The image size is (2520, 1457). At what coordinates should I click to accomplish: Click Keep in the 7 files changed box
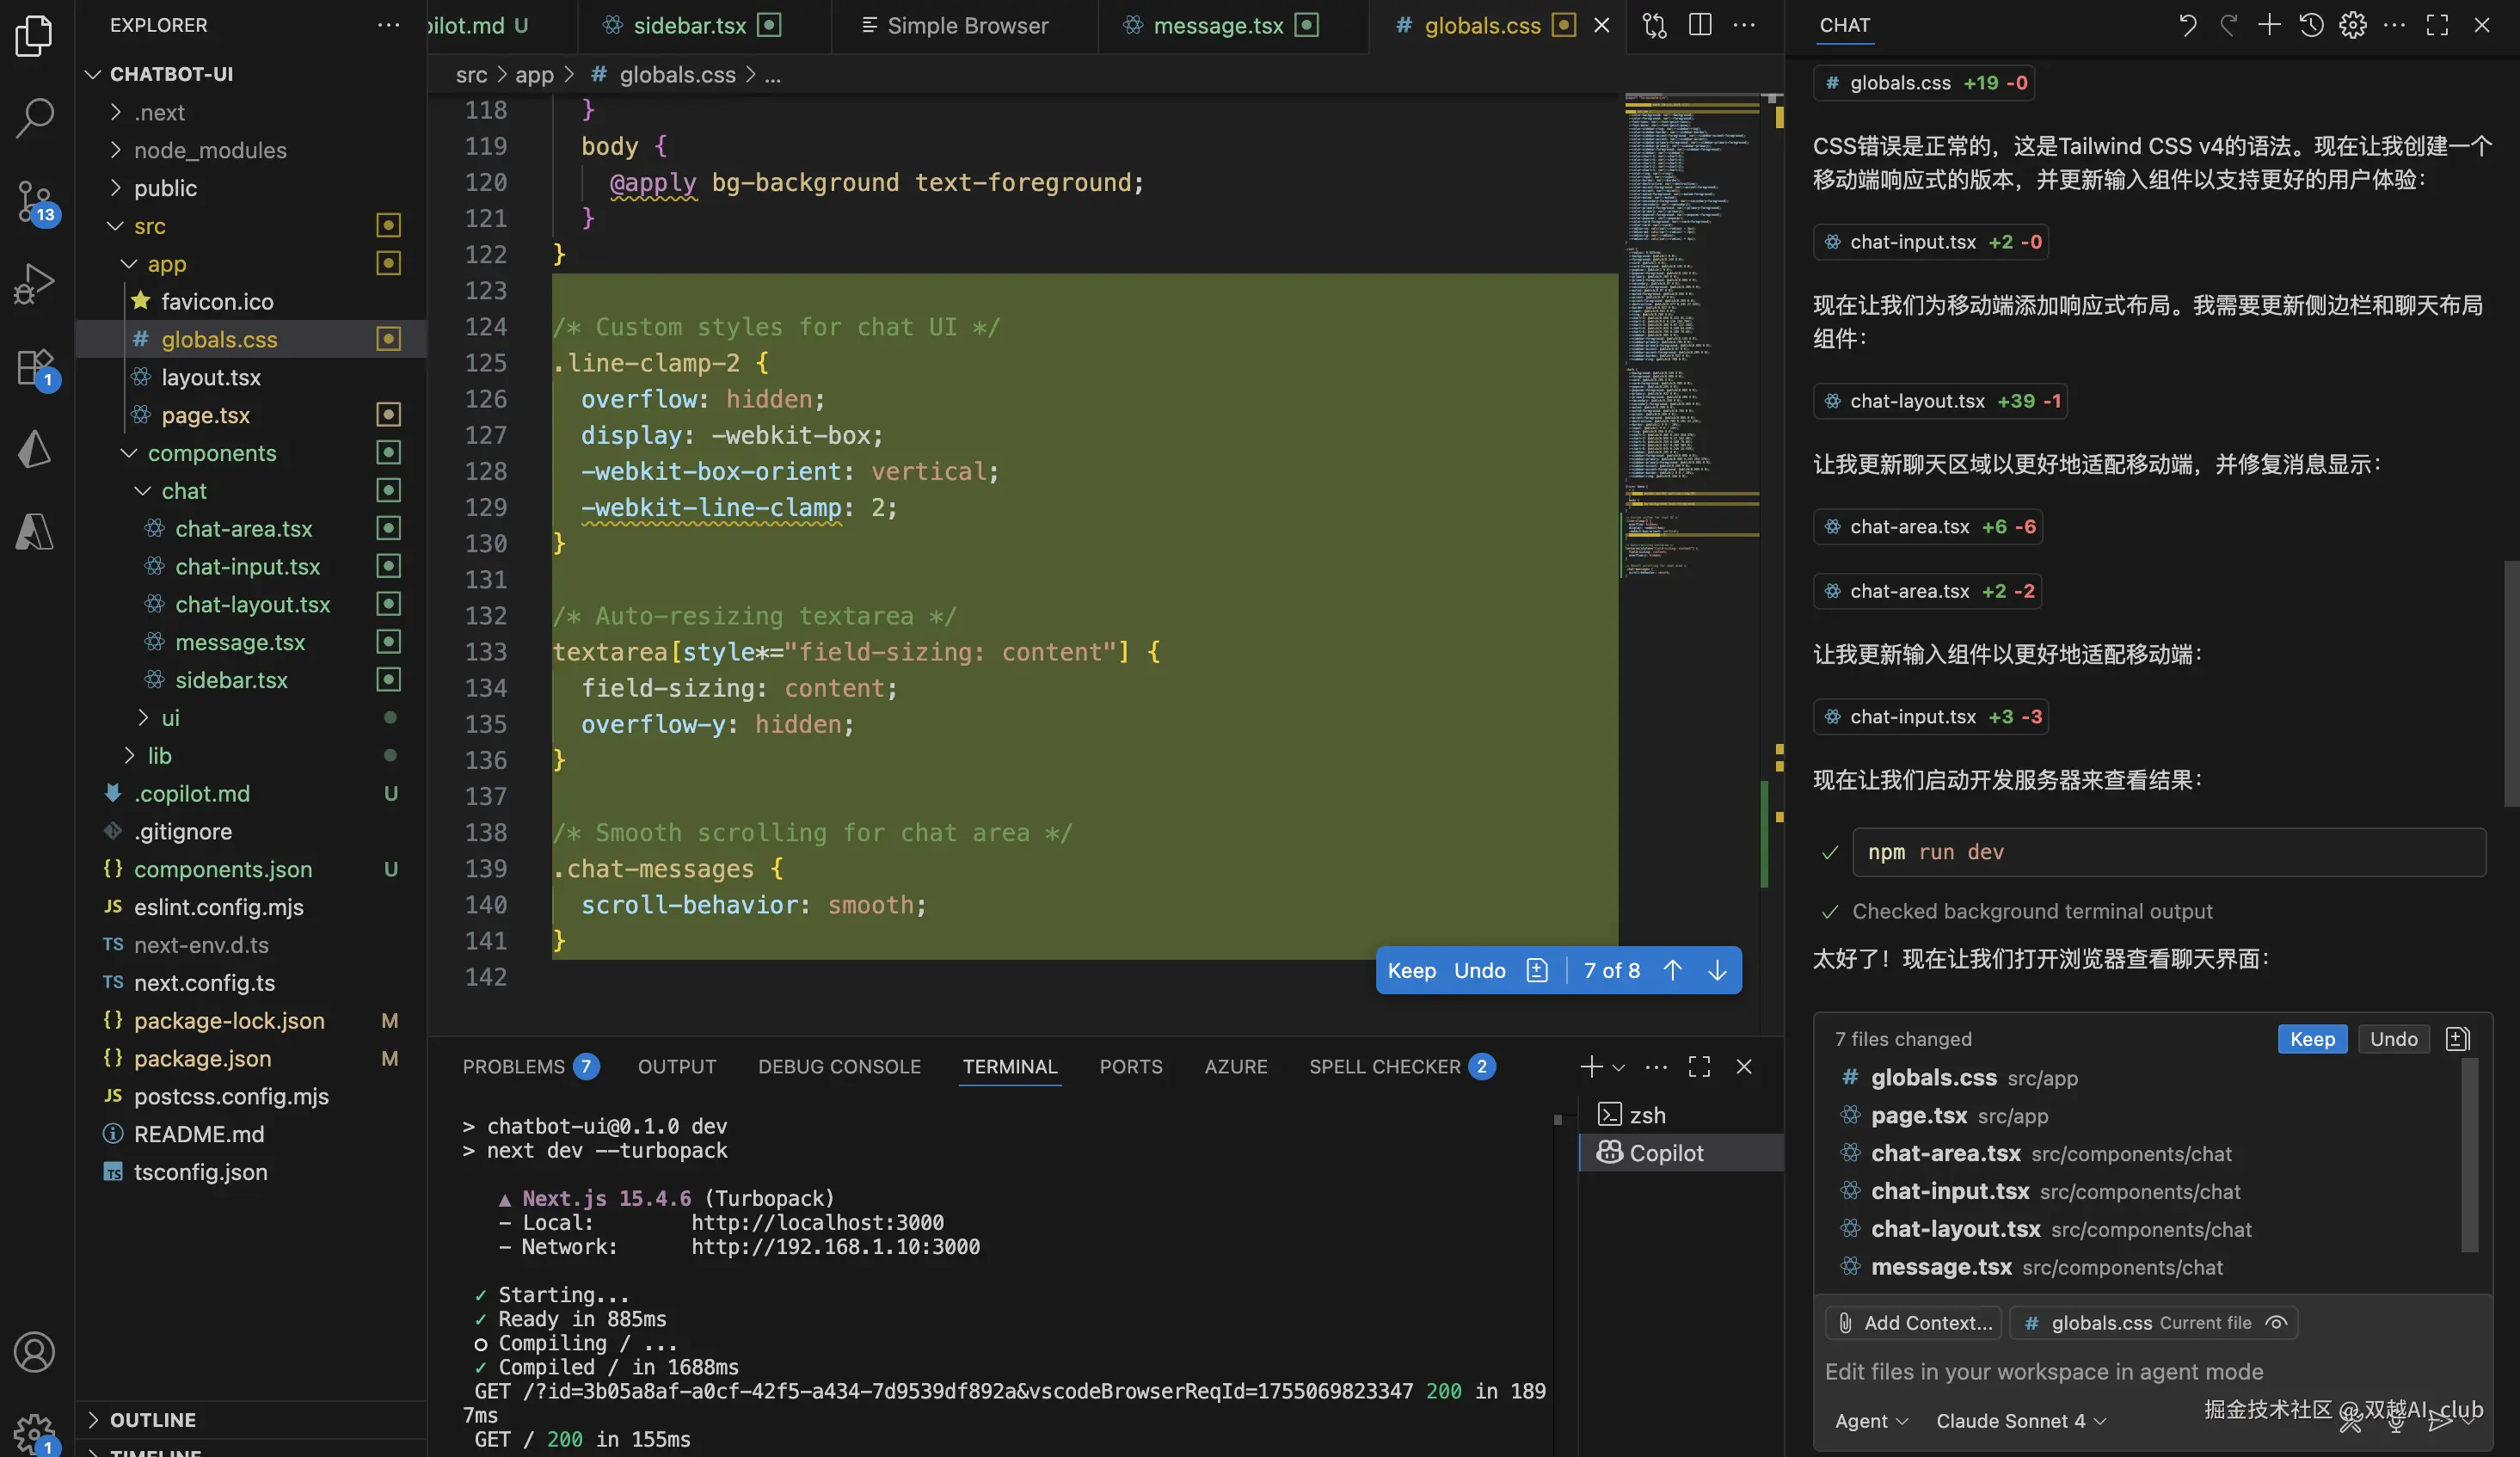[2312, 1039]
